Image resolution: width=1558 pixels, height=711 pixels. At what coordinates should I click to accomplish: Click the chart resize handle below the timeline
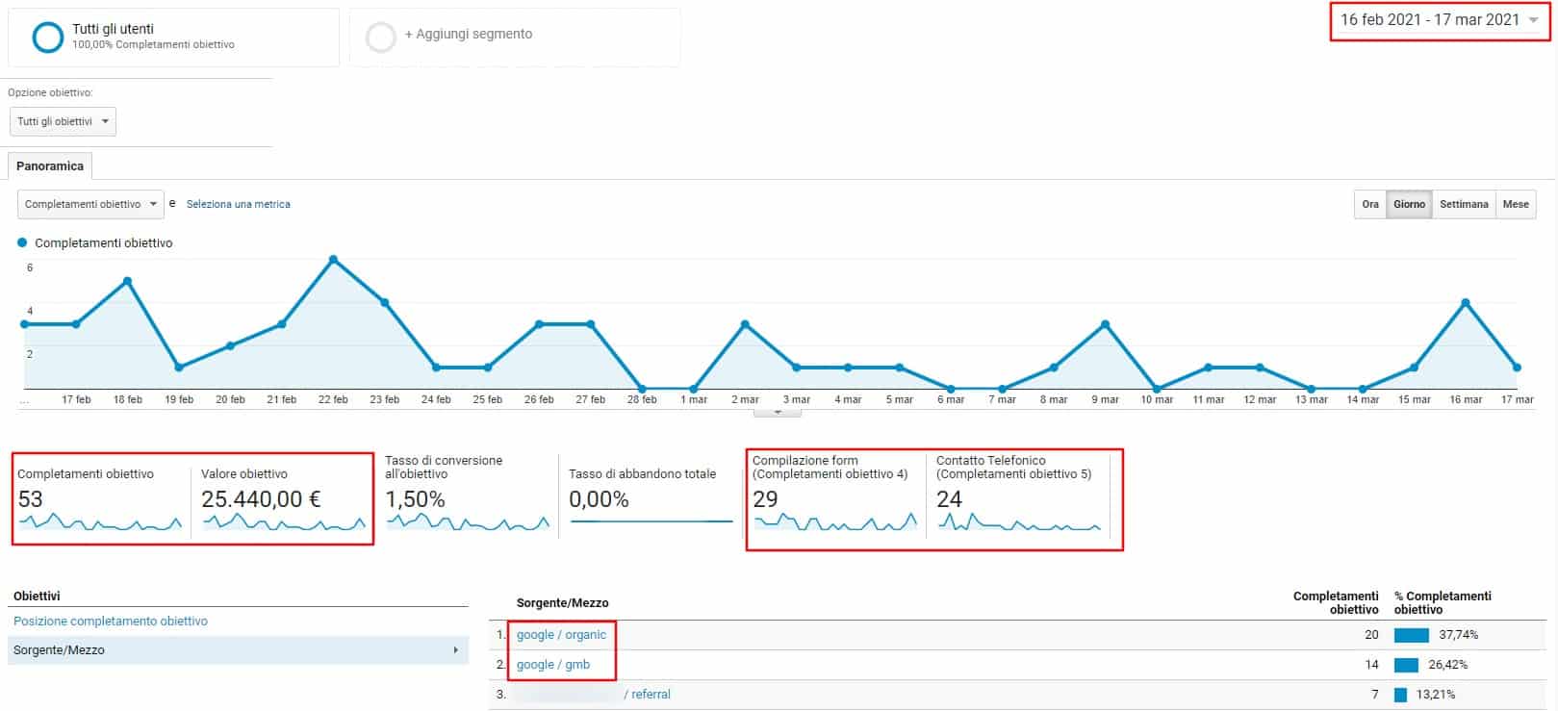click(x=778, y=412)
